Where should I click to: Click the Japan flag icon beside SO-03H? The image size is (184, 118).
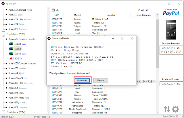11,58
